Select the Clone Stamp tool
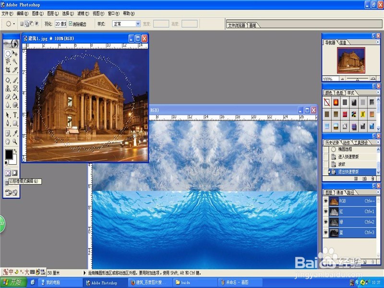The width and height of the screenshot is (384, 288). tap(8, 88)
